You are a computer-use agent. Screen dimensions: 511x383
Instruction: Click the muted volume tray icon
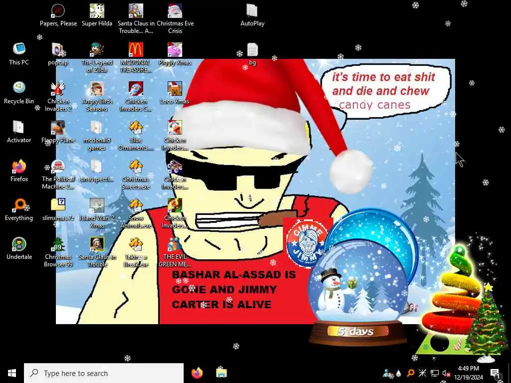(446, 373)
